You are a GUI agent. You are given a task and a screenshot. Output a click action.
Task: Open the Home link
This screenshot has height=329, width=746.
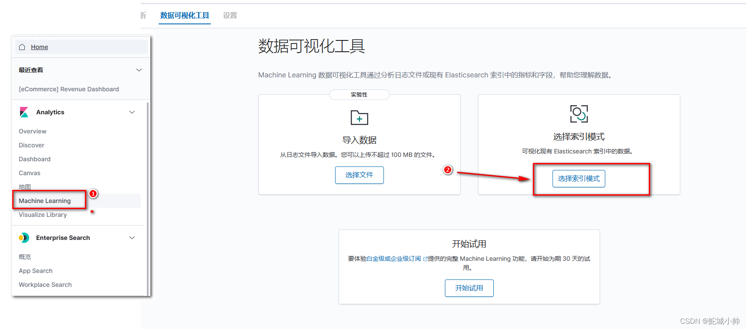[x=39, y=47]
